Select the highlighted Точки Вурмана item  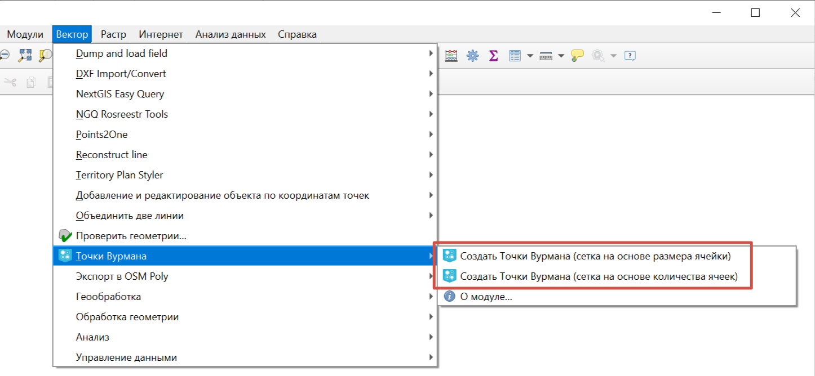click(x=245, y=256)
